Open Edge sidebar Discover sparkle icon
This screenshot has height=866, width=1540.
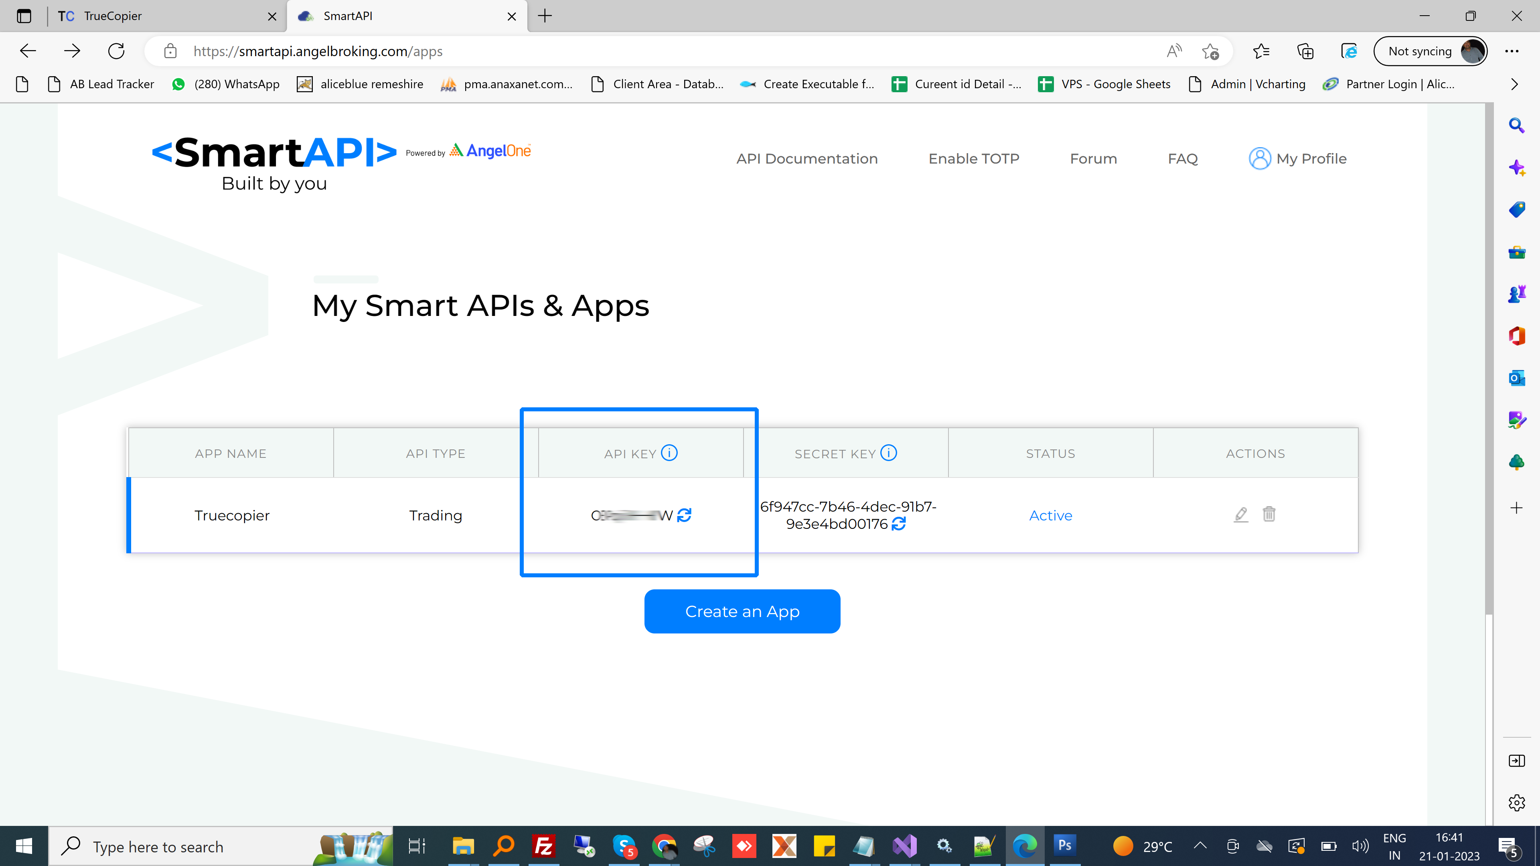coord(1516,167)
